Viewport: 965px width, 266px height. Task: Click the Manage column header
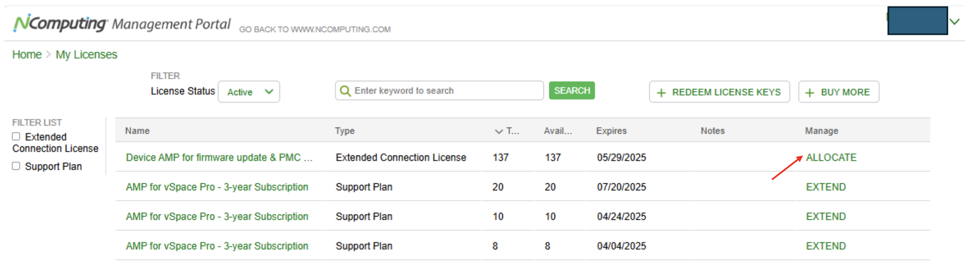point(822,131)
